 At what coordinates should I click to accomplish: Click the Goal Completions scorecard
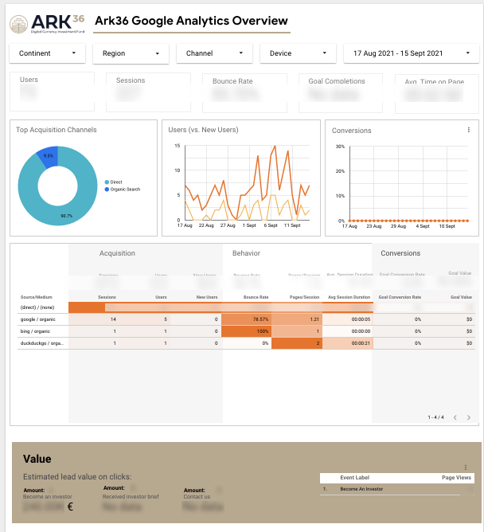click(341, 93)
